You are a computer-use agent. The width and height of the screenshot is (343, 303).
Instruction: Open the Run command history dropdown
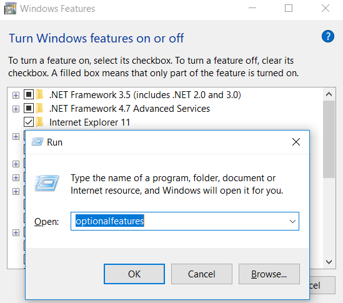pyautogui.click(x=292, y=221)
